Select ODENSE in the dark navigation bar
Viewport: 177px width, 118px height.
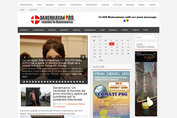point(52,30)
